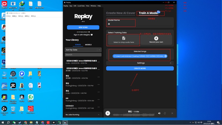Click the microphone Record your own icon
This screenshot has height=125, width=222.
pos(156,38)
